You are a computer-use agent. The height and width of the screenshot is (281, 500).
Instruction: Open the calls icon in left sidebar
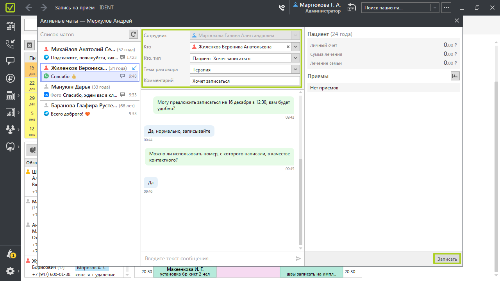pos(11,44)
